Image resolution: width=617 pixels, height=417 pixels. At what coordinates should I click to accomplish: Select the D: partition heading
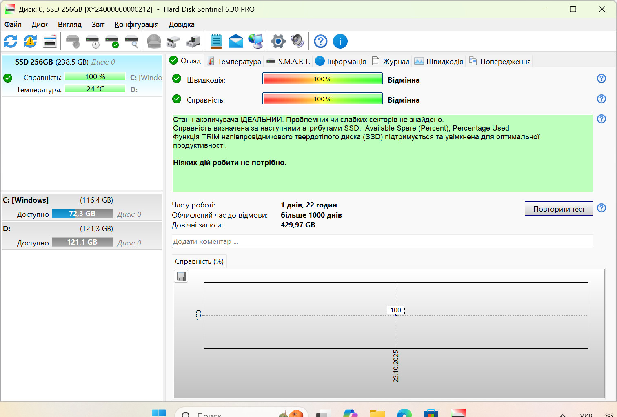[x=7, y=228]
